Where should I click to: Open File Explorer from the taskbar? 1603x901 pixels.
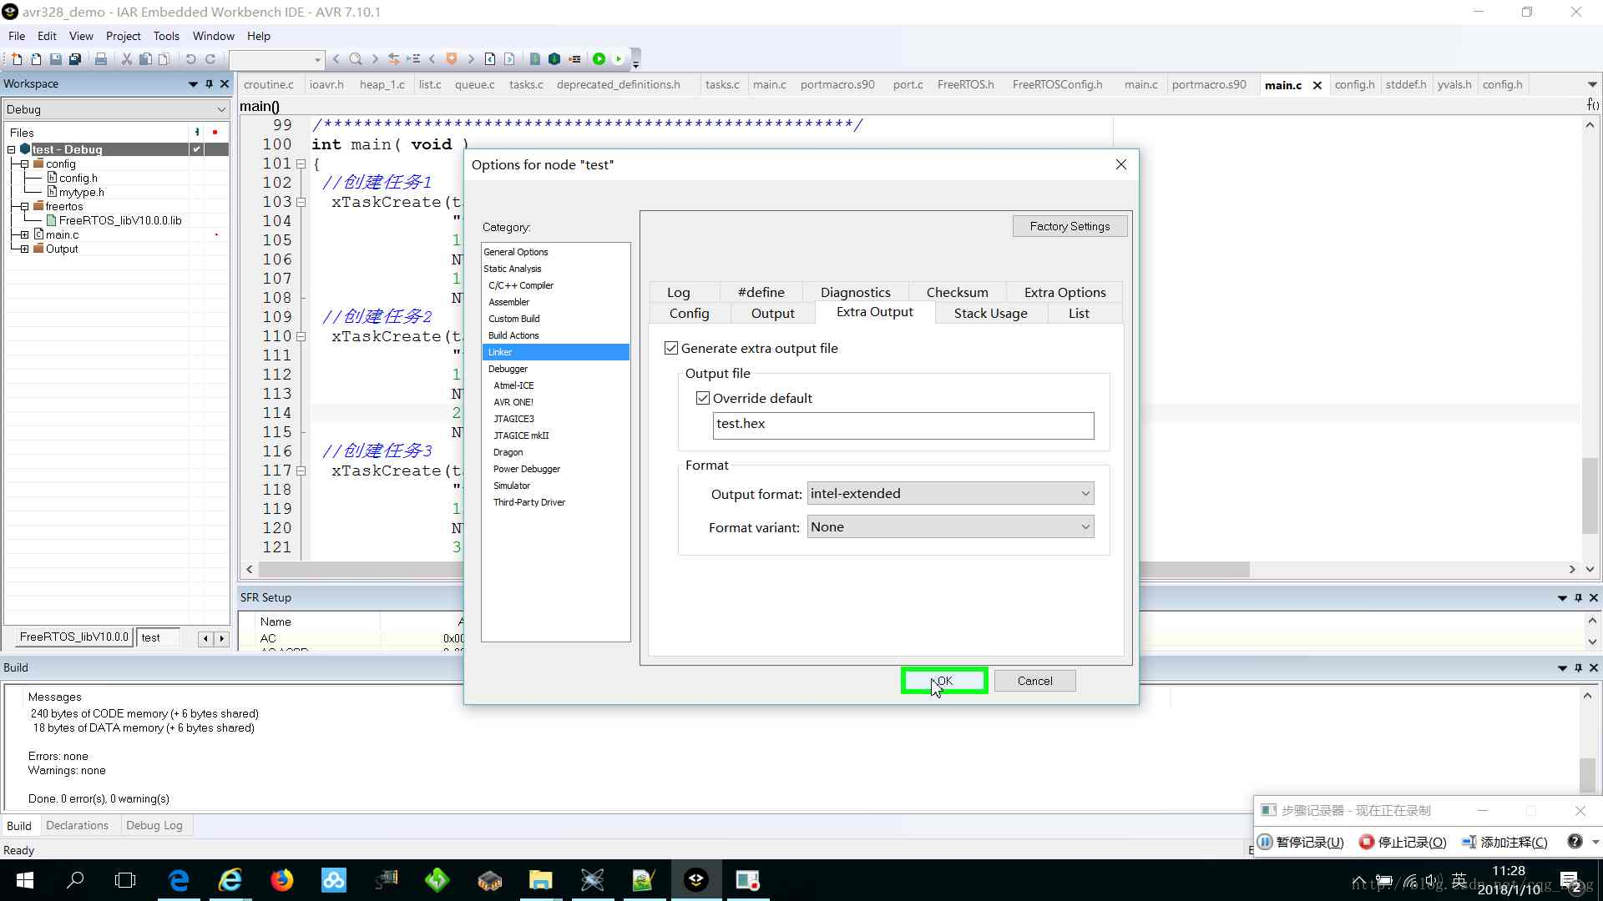point(541,880)
